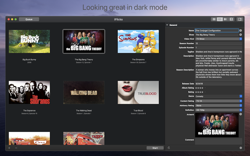Screen dimensions: 250x156
Task: Click the Release Date field
Action: point(219,84)
